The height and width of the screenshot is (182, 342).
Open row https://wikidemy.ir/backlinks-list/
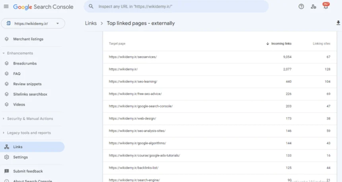tap(220, 168)
